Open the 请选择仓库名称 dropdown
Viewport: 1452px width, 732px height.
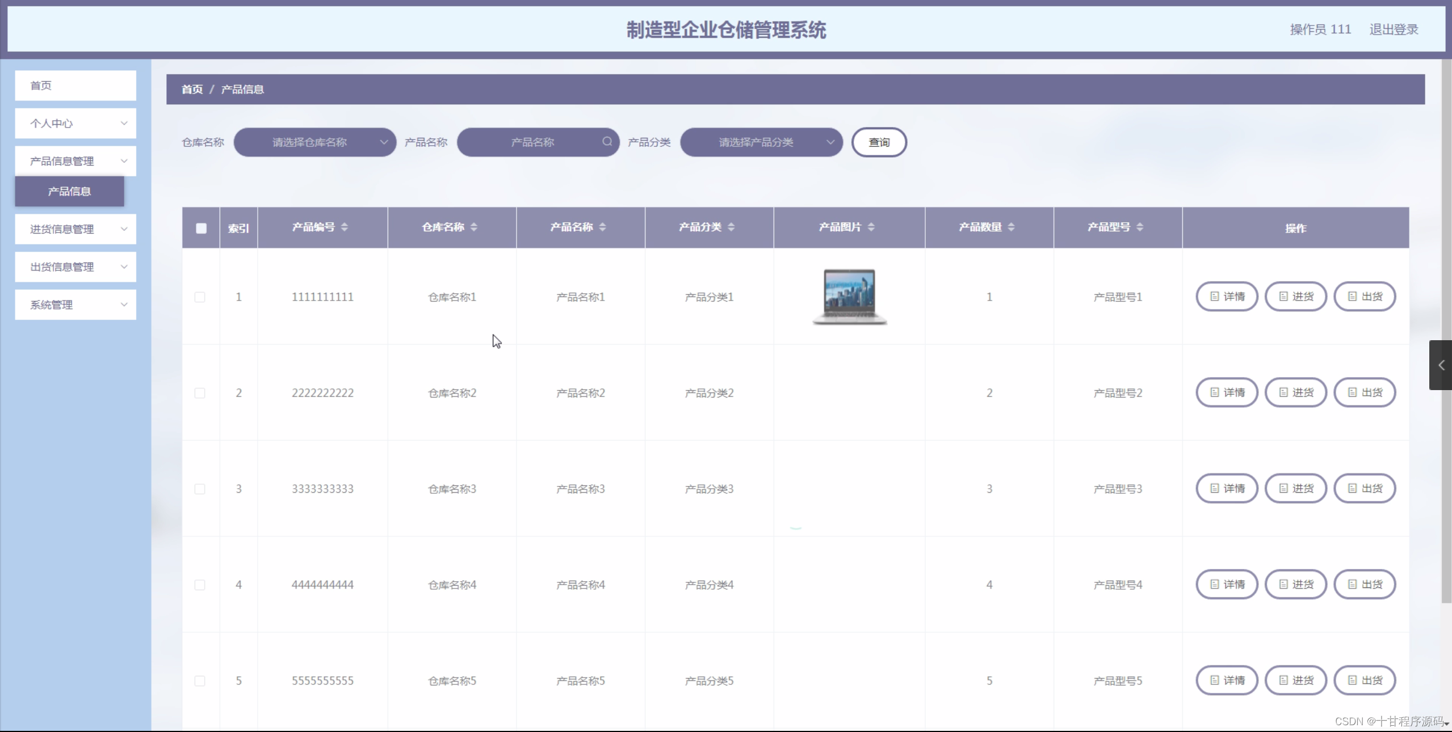[x=314, y=142]
